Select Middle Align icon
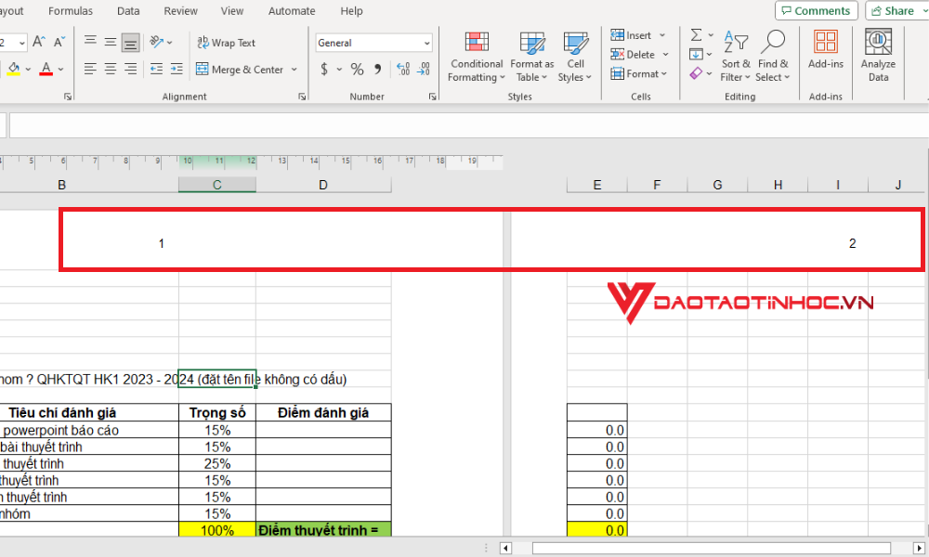Screen dimensions: 929x557 [111, 42]
